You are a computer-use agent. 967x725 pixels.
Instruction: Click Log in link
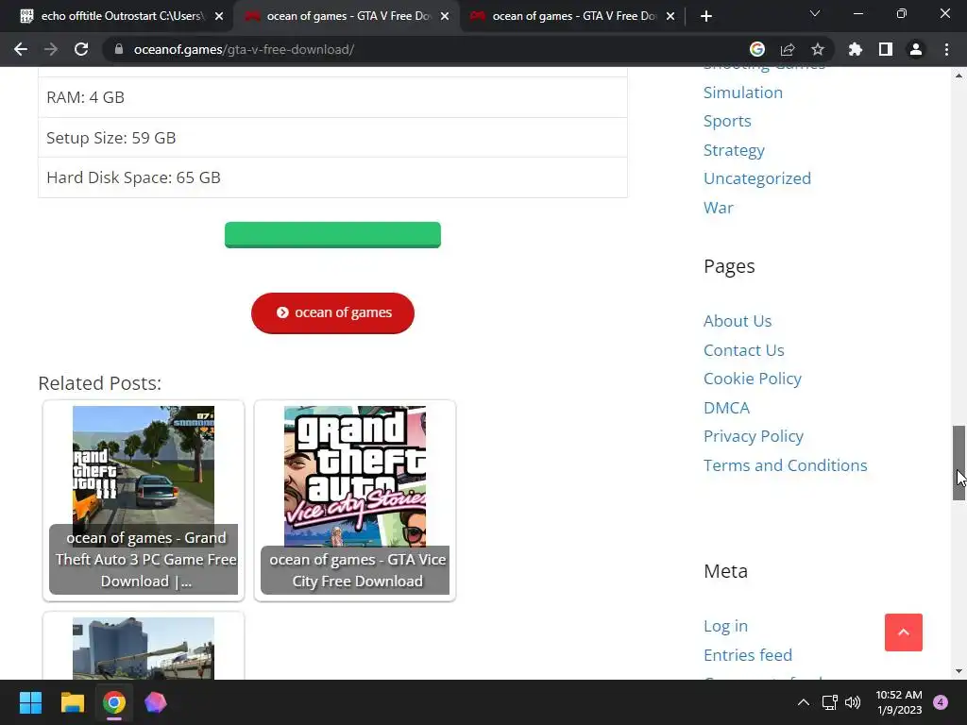point(725,627)
